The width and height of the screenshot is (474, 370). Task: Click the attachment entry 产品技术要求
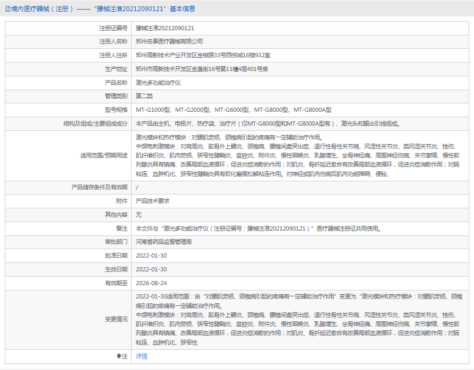153,201
